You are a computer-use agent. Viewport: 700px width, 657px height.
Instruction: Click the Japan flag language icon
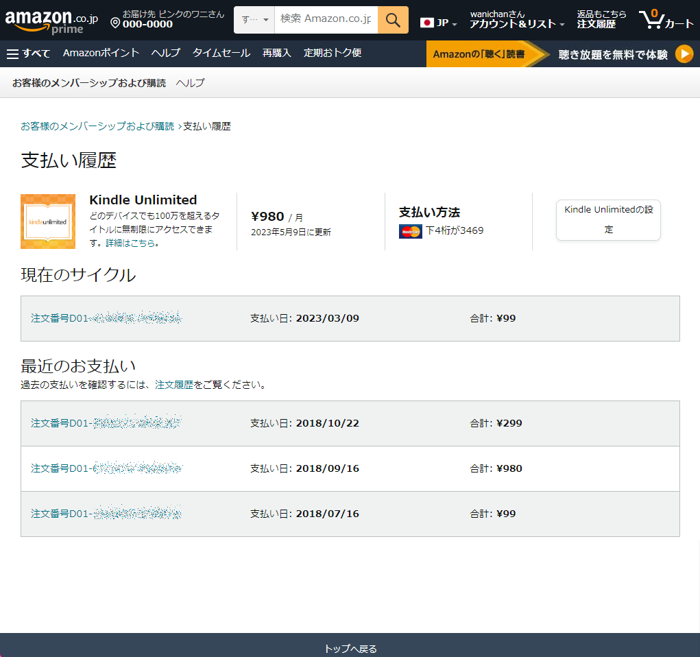426,23
